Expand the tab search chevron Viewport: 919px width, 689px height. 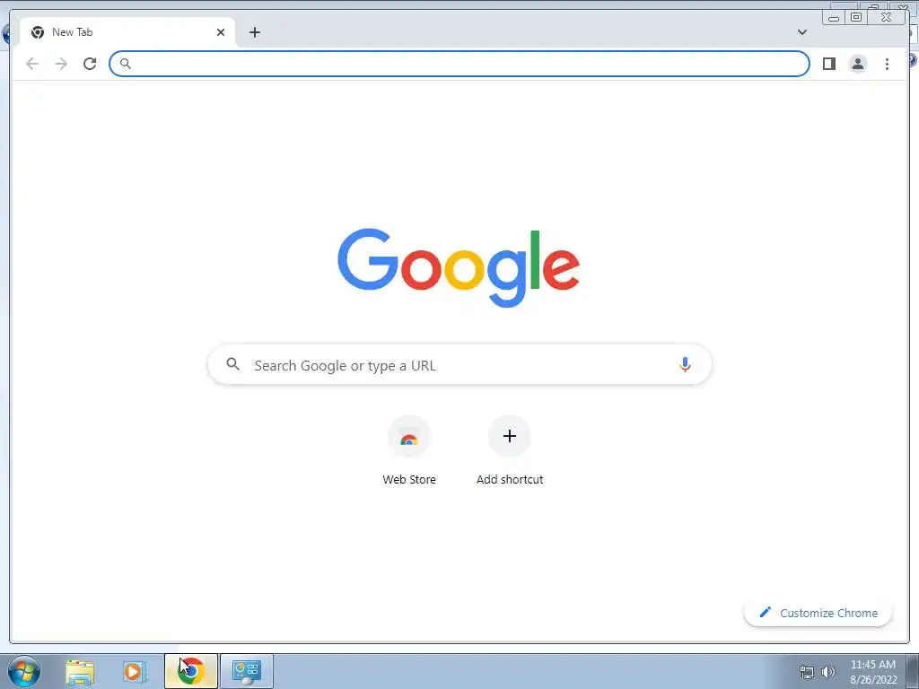click(x=801, y=32)
